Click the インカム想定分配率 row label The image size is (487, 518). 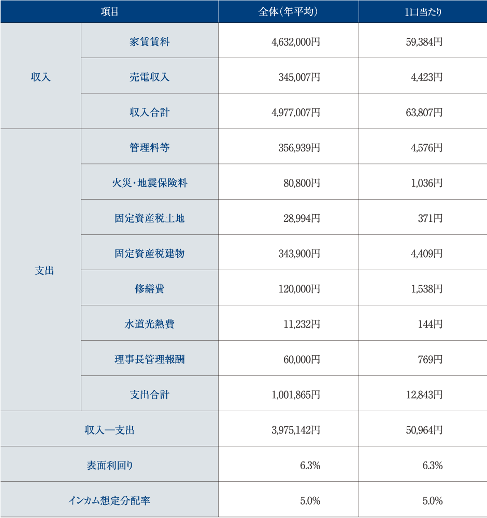click(109, 500)
